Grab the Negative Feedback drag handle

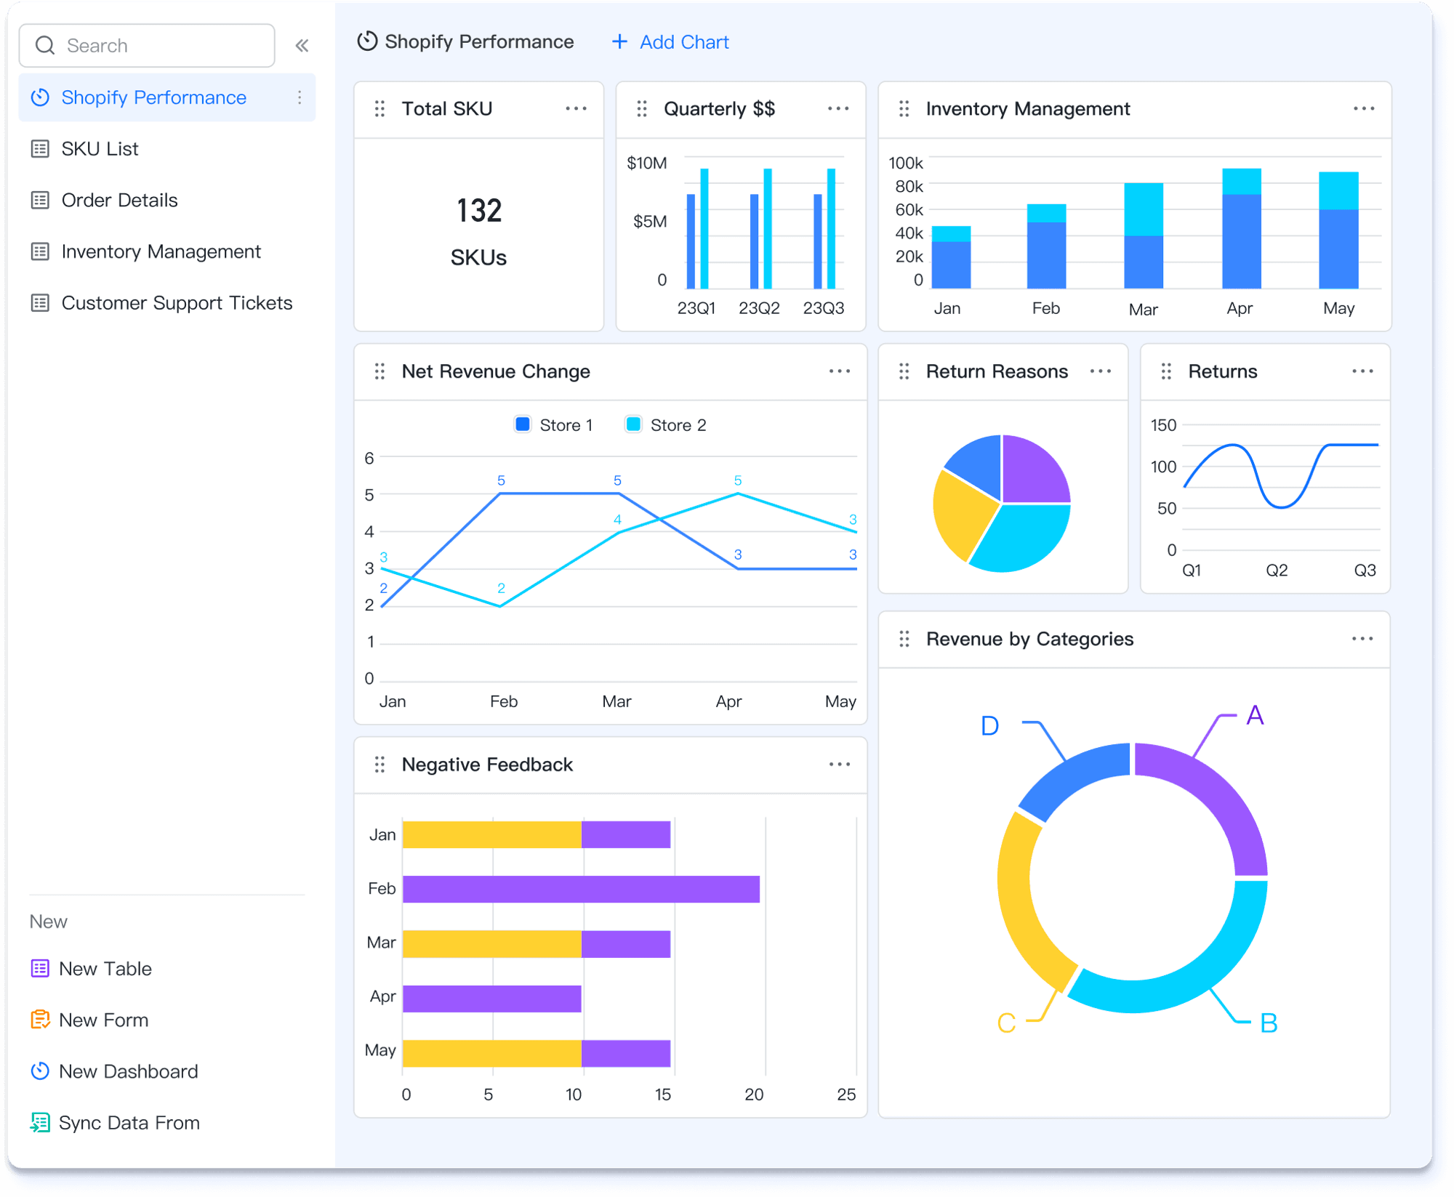(x=379, y=765)
